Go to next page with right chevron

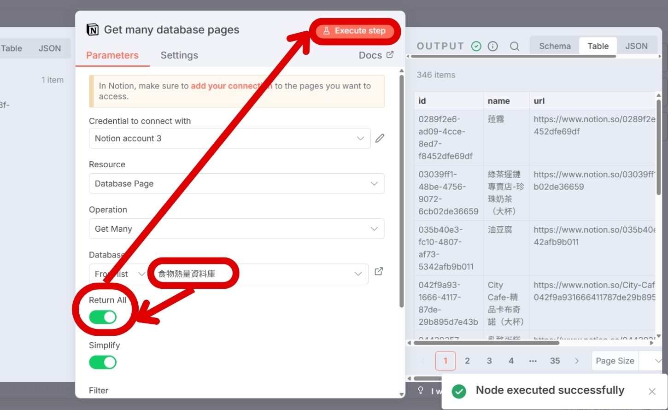click(577, 361)
